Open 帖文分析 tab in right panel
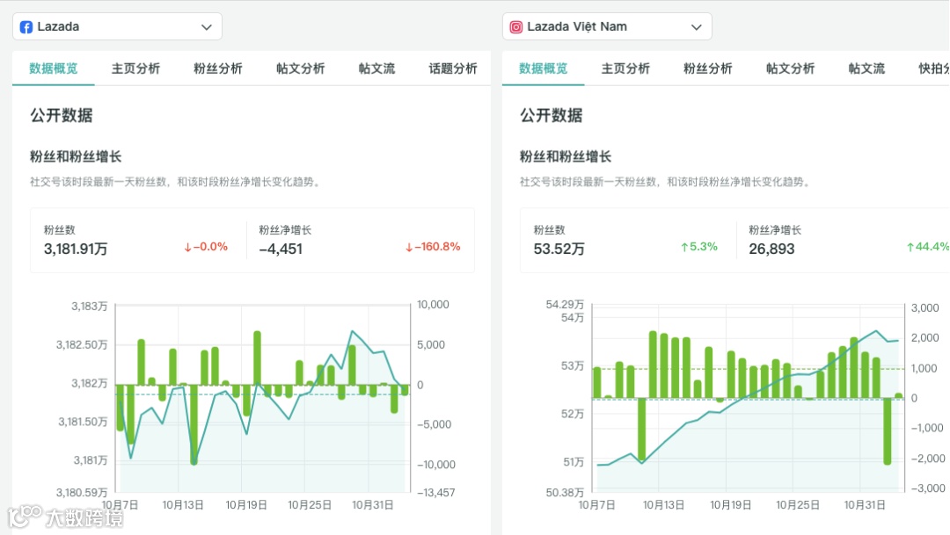950x535 pixels. coord(790,69)
